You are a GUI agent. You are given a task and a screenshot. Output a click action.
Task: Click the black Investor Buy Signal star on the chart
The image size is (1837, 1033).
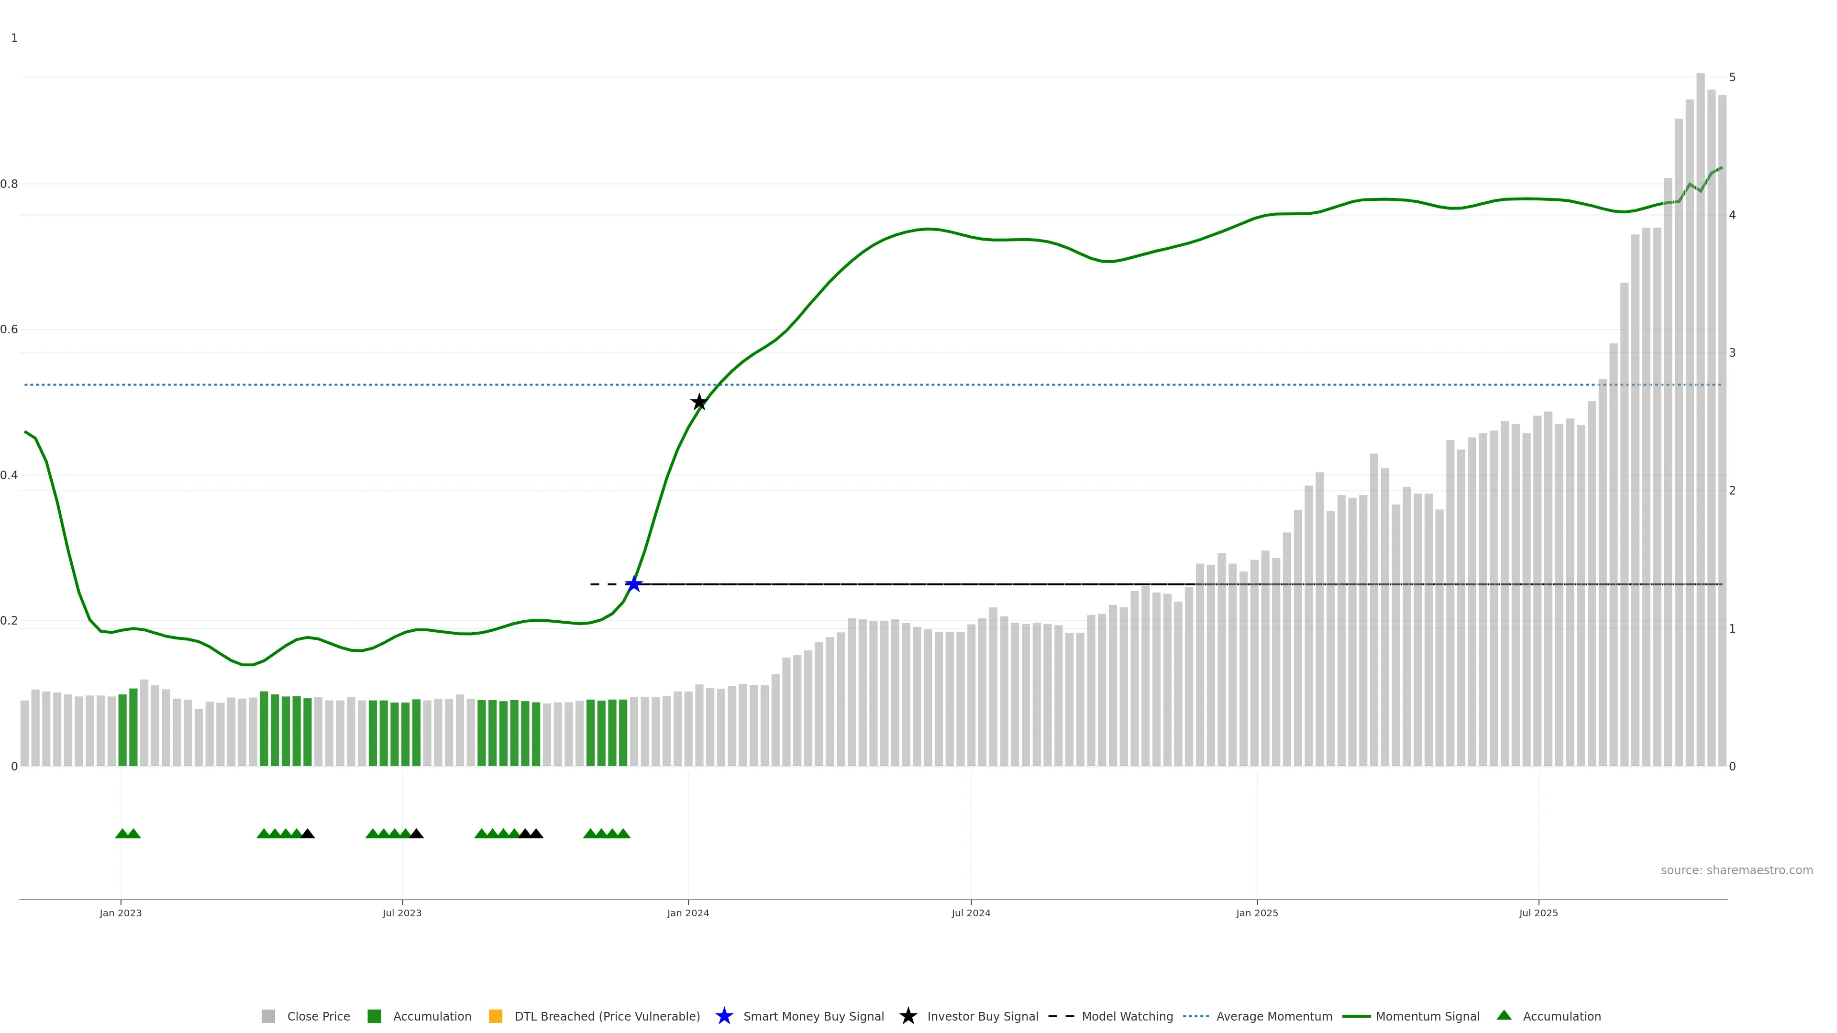tap(699, 402)
